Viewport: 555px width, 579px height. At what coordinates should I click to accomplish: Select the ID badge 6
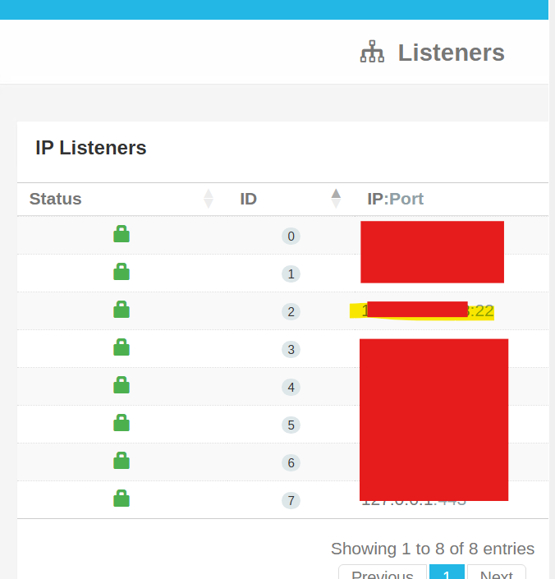click(291, 462)
